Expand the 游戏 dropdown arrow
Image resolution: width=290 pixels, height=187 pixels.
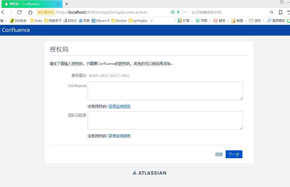coord(263,21)
